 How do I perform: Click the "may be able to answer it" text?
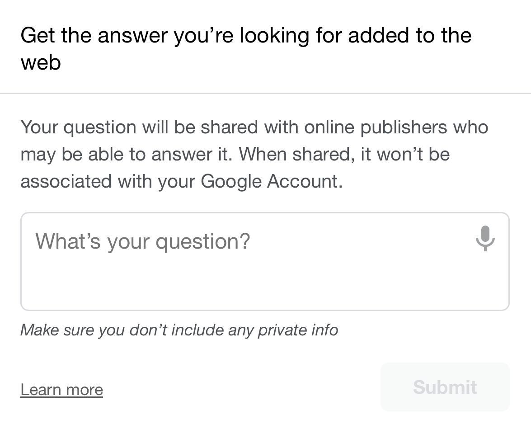click(x=127, y=154)
